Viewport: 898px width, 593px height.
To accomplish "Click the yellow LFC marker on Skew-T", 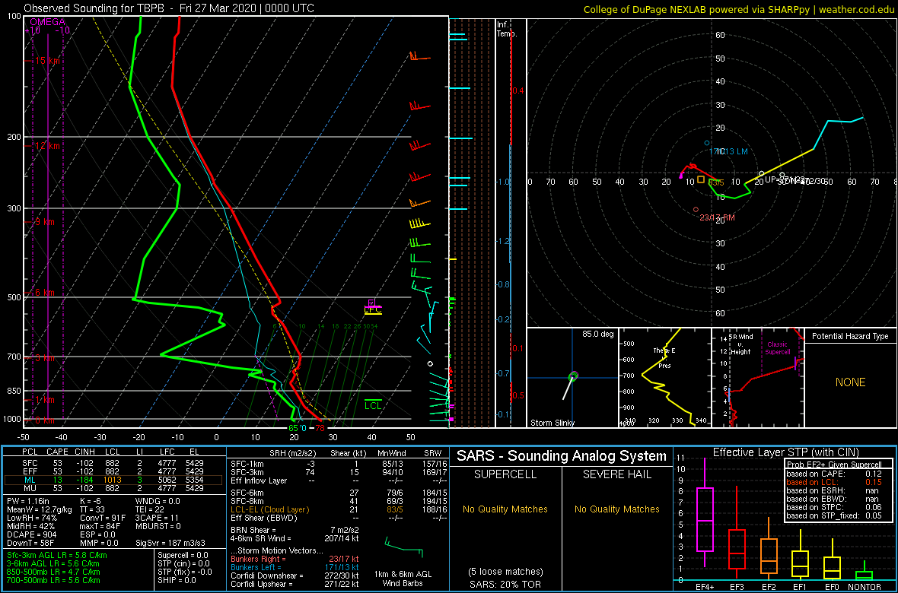I will tap(373, 310).
